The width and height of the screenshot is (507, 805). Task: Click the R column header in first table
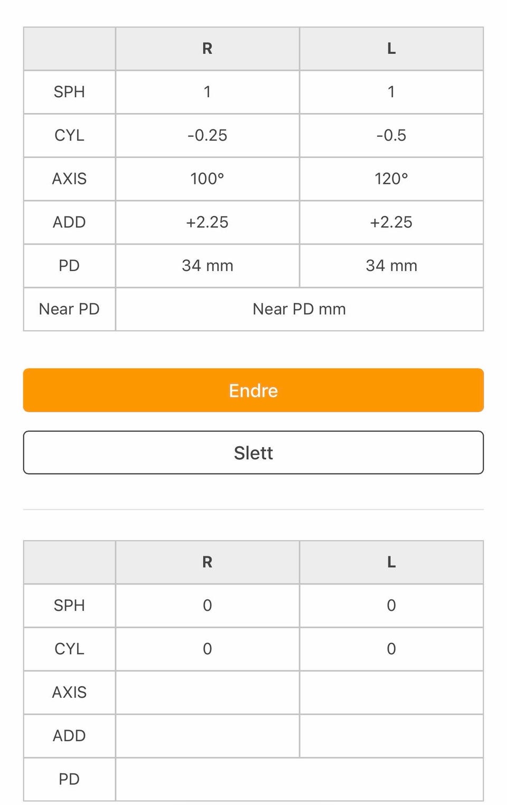(207, 49)
